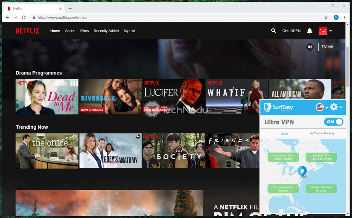352x218 pixels.
Task: Open Chrome profile N avatar
Action: [x=336, y=18]
